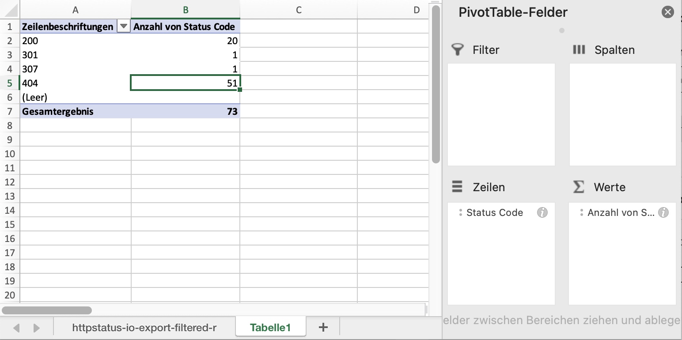The image size is (682, 340).
Task: Go to next sheet with right arrow
Action: pos(37,328)
